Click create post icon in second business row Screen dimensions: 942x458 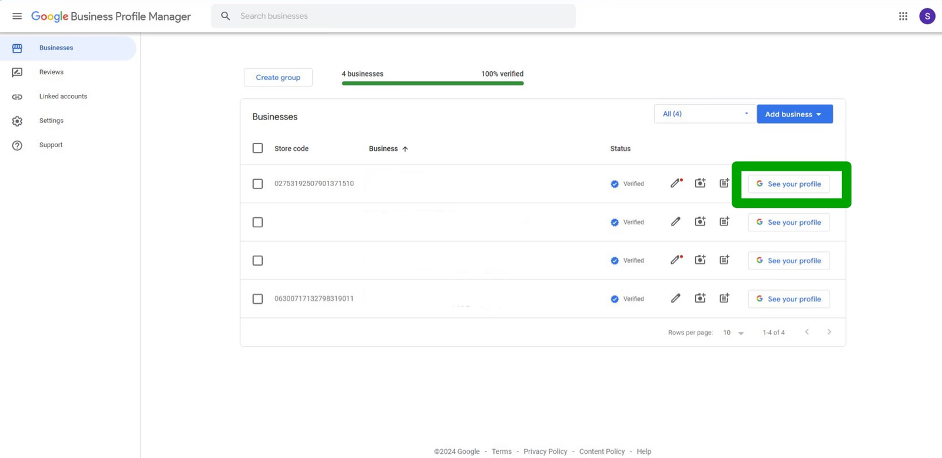[724, 222]
